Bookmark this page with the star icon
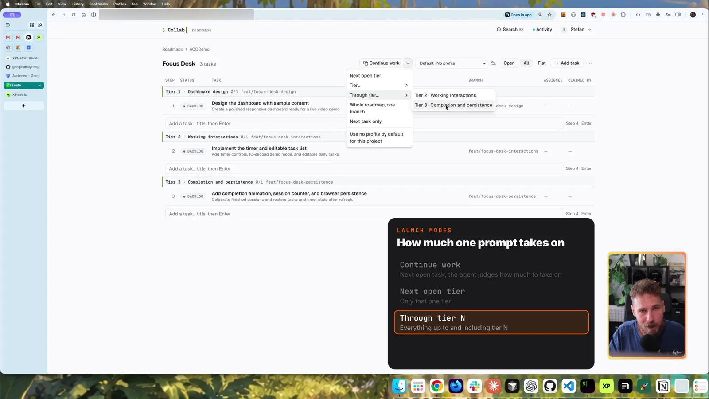The width and height of the screenshot is (709, 399). [x=549, y=15]
